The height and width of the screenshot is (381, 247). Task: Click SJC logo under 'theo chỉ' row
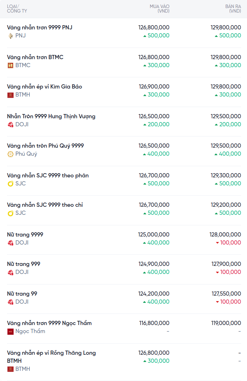(x=11, y=213)
